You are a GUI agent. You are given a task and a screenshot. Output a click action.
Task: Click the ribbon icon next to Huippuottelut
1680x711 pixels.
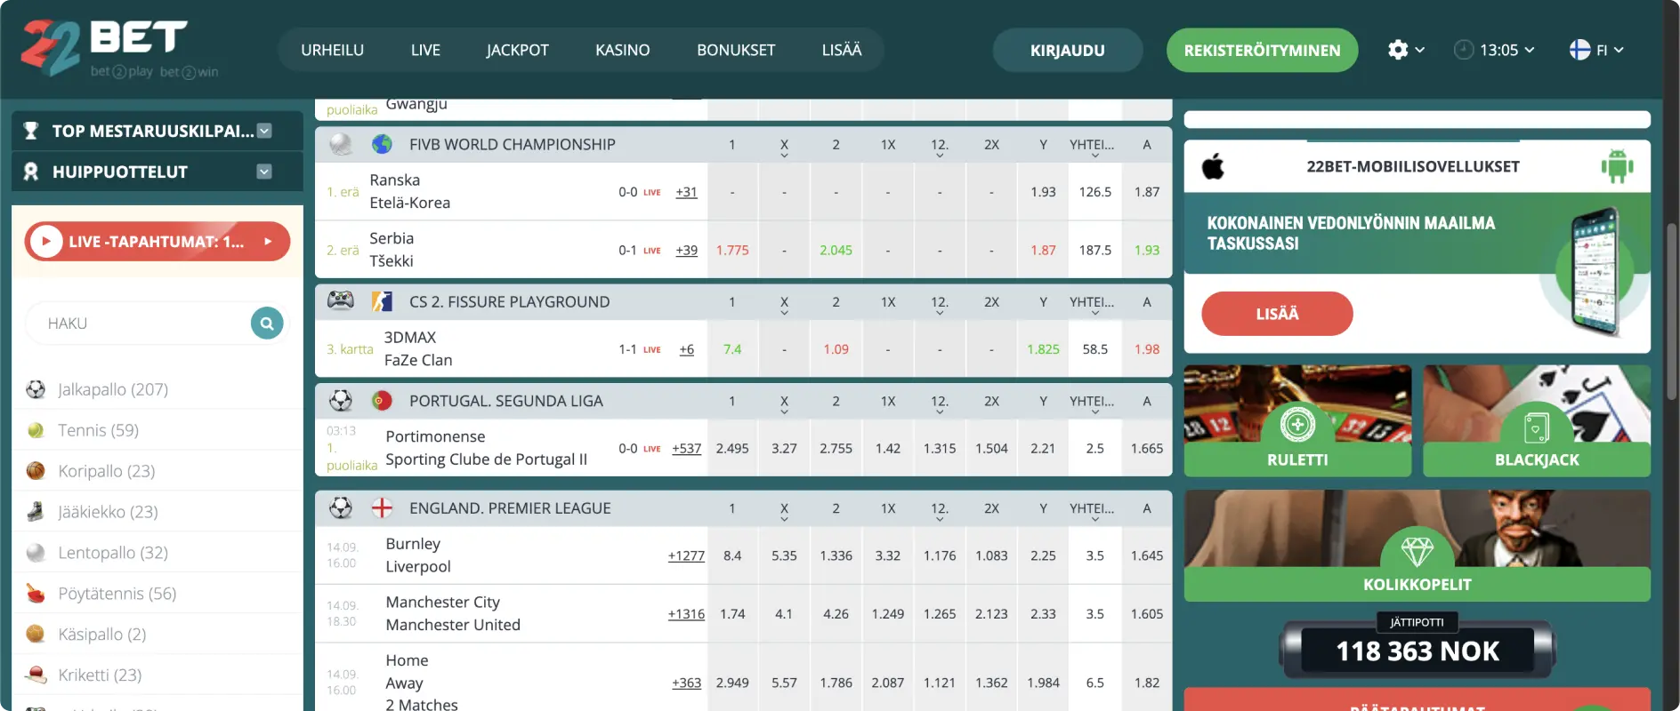(x=31, y=172)
